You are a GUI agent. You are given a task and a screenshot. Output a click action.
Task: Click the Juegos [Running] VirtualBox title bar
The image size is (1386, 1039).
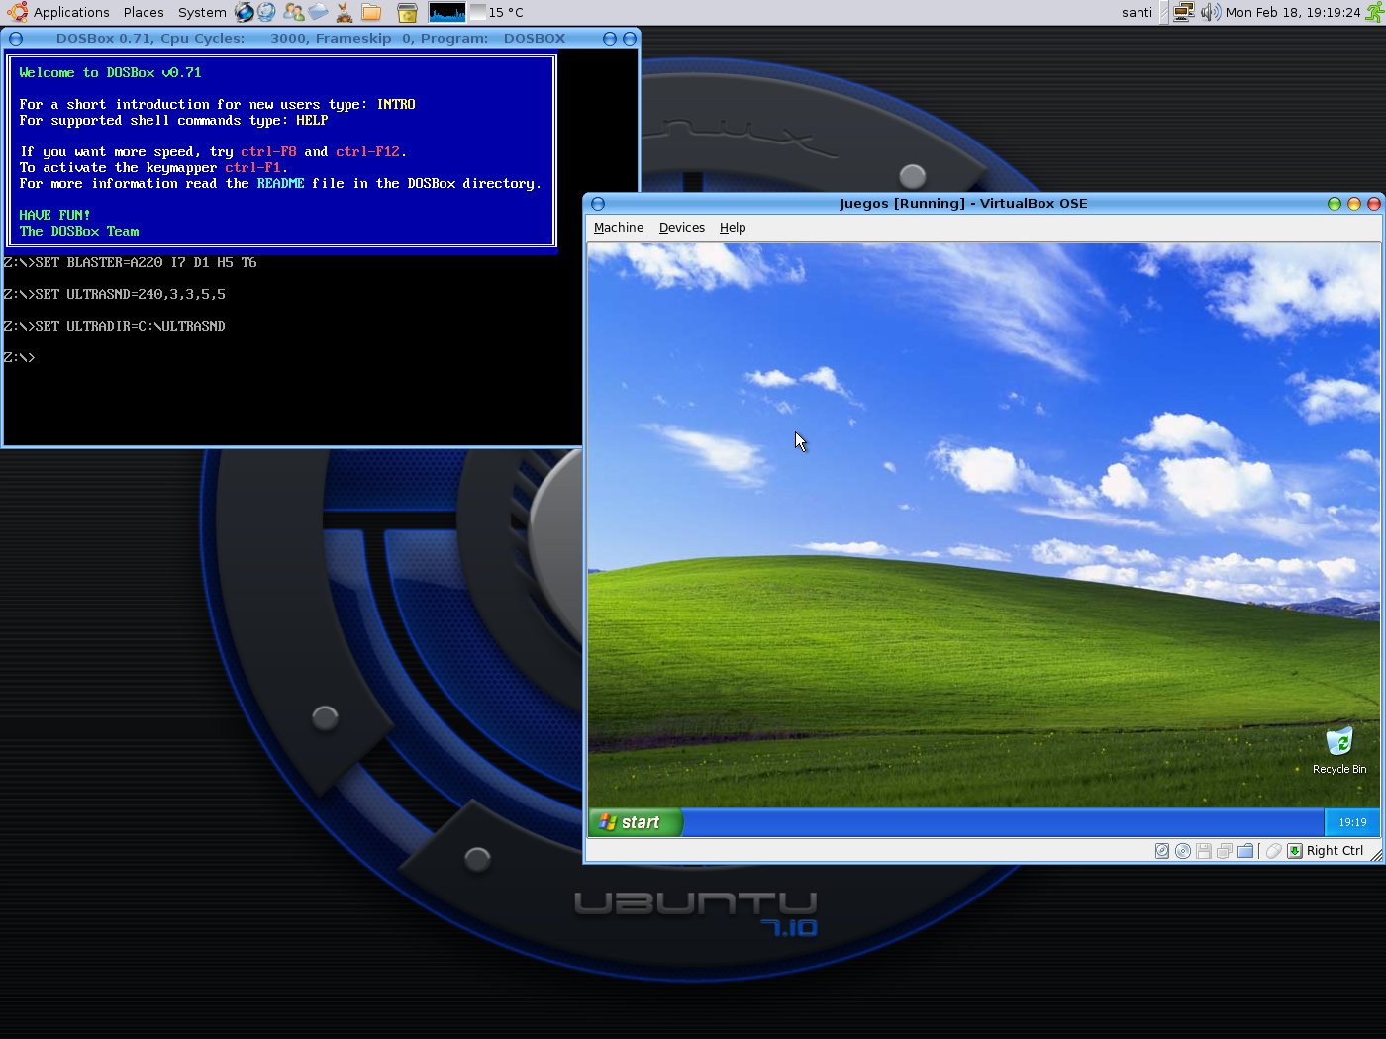point(963,204)
